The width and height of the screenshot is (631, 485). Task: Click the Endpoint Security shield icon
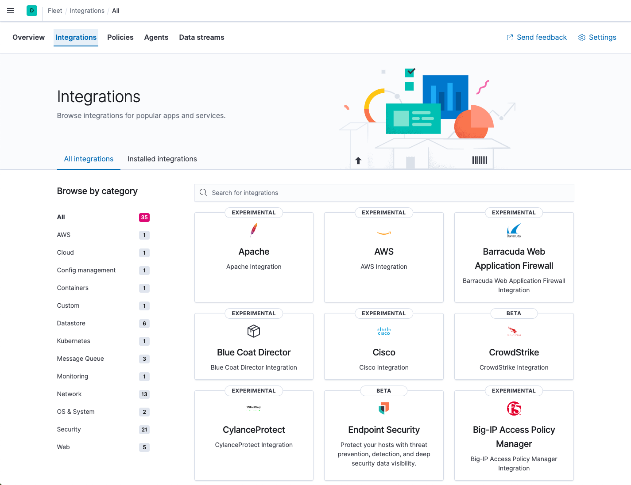(383, 408)
